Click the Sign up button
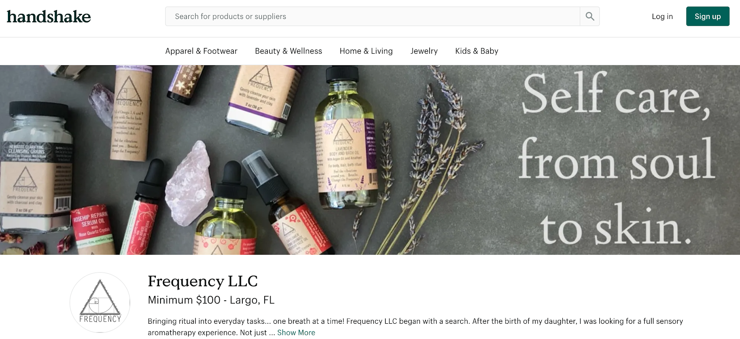The image size is (740, 339). click(708, 16)
